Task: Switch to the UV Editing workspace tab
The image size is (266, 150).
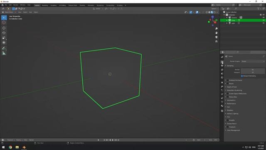Action: [x=62, y=5]
